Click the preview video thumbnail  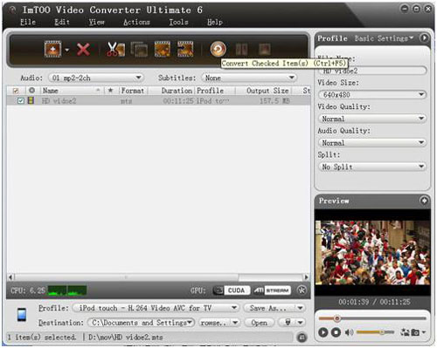click(372, 253)
